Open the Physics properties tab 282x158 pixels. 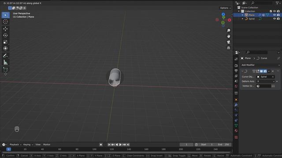pyautogui.click(x=236, y=115)
